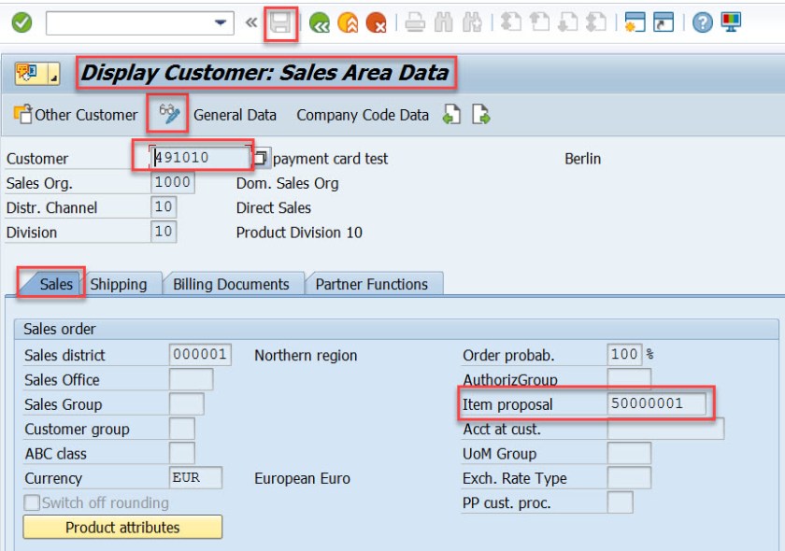Viewport: 785px width, 551px height.
Task: Click the orange Exit icon
Action: [348, 23]
